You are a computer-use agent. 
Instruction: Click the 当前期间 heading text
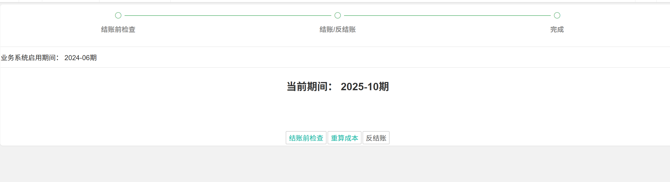click(x=309, y=87)
